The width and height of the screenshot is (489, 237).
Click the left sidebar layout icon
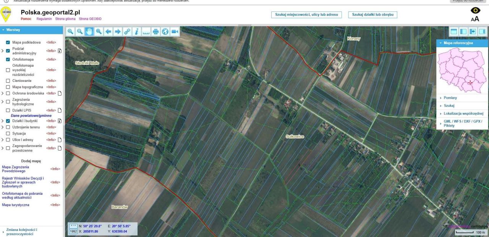click(463, 31)
